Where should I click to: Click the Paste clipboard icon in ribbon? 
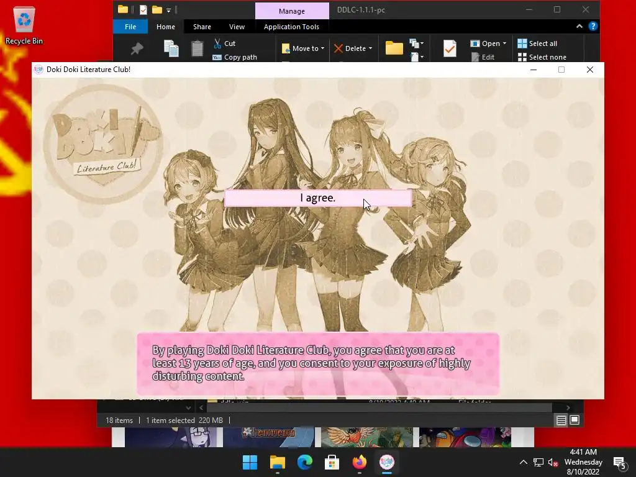click(x=197, y=48)
